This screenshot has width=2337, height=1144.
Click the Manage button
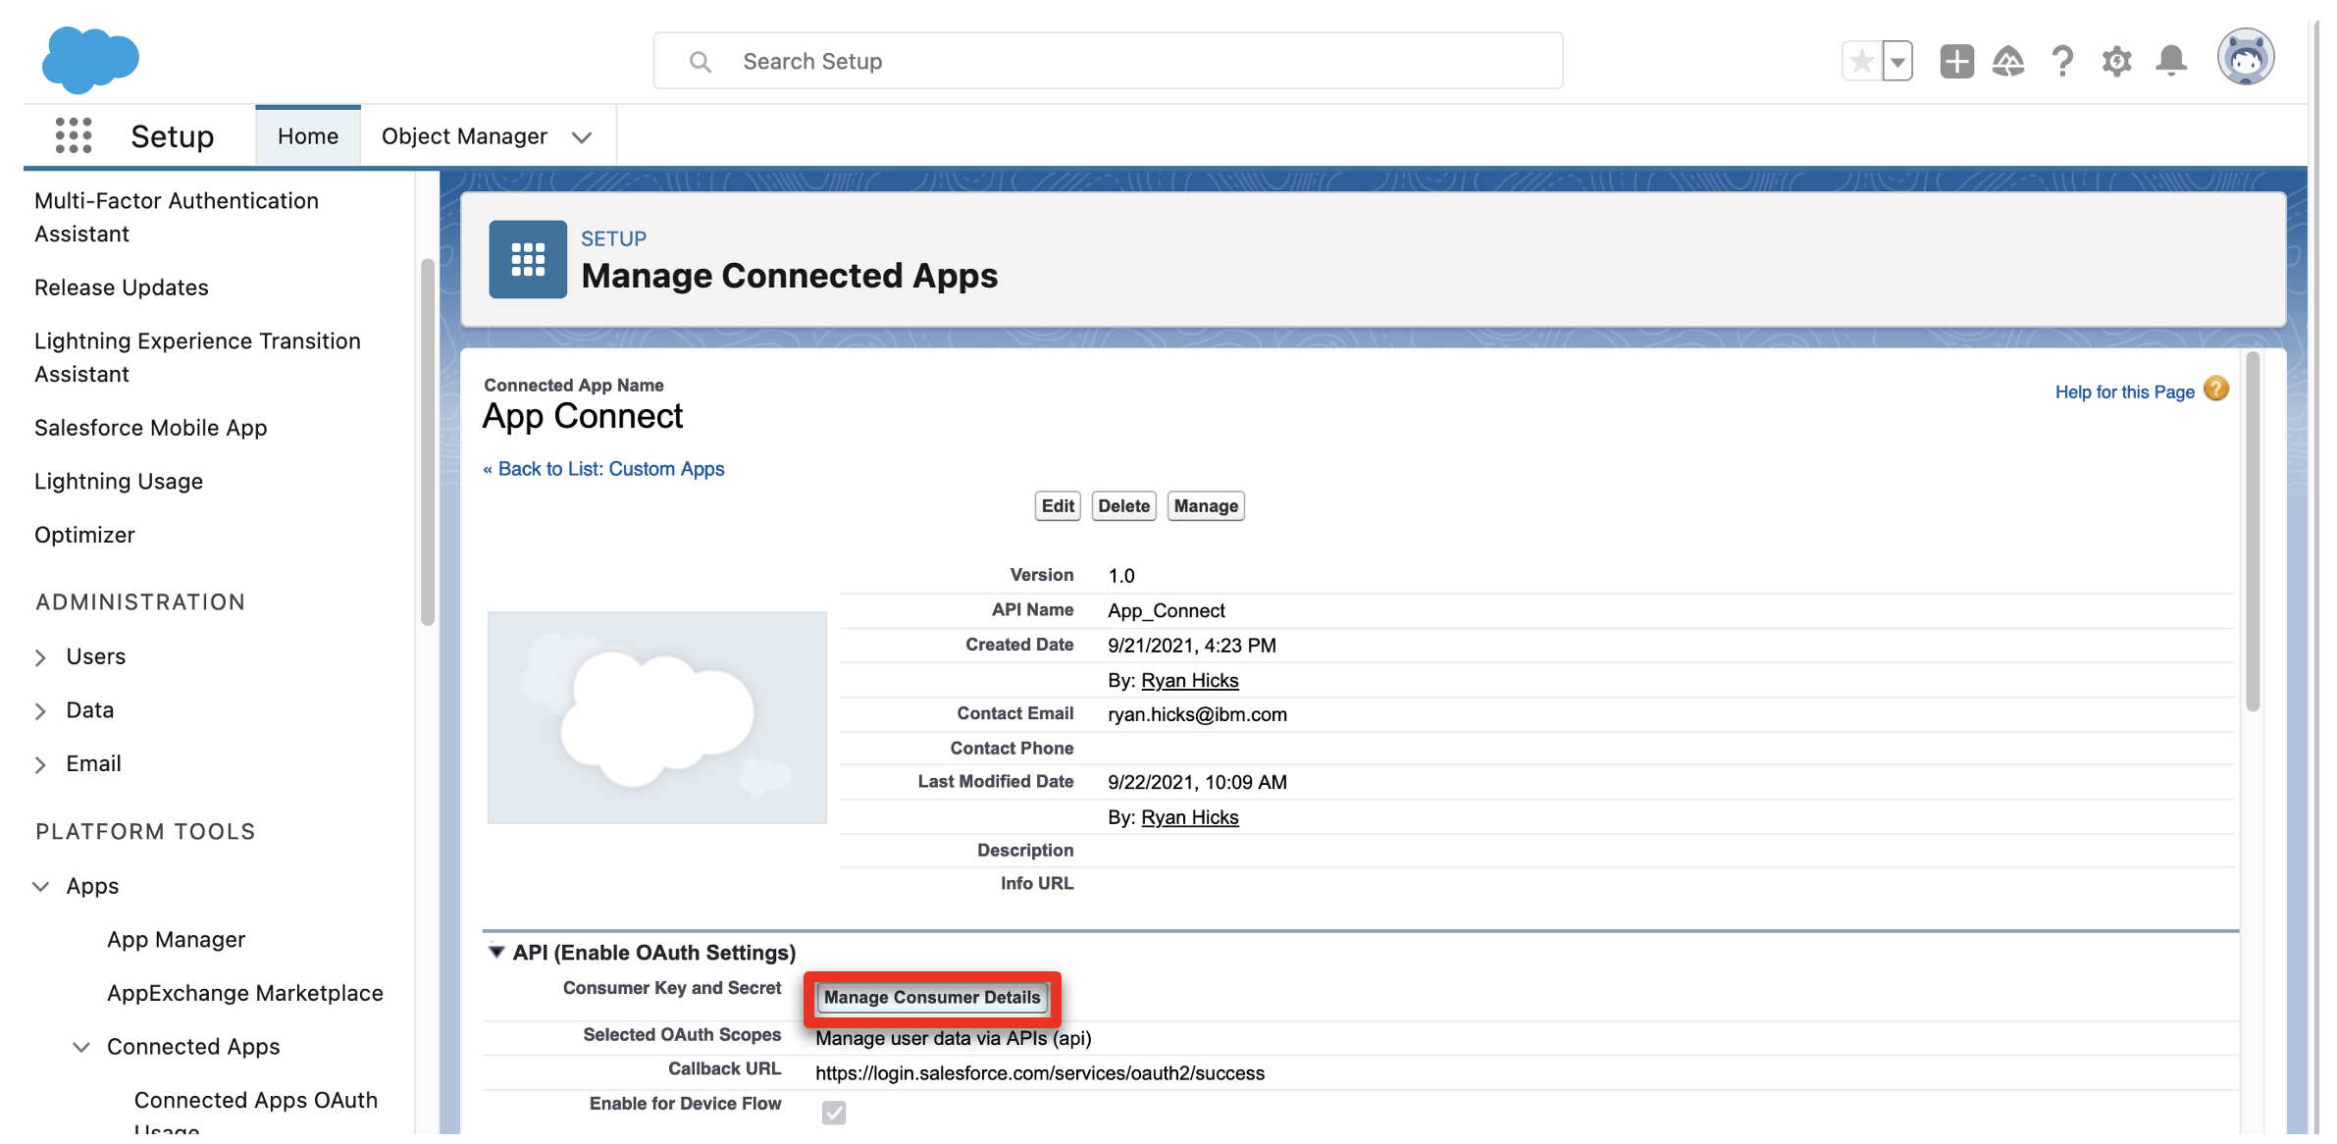(x=1206, y=506)
